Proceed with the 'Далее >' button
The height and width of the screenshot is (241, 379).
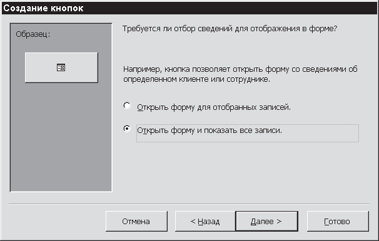pos(266,221)
